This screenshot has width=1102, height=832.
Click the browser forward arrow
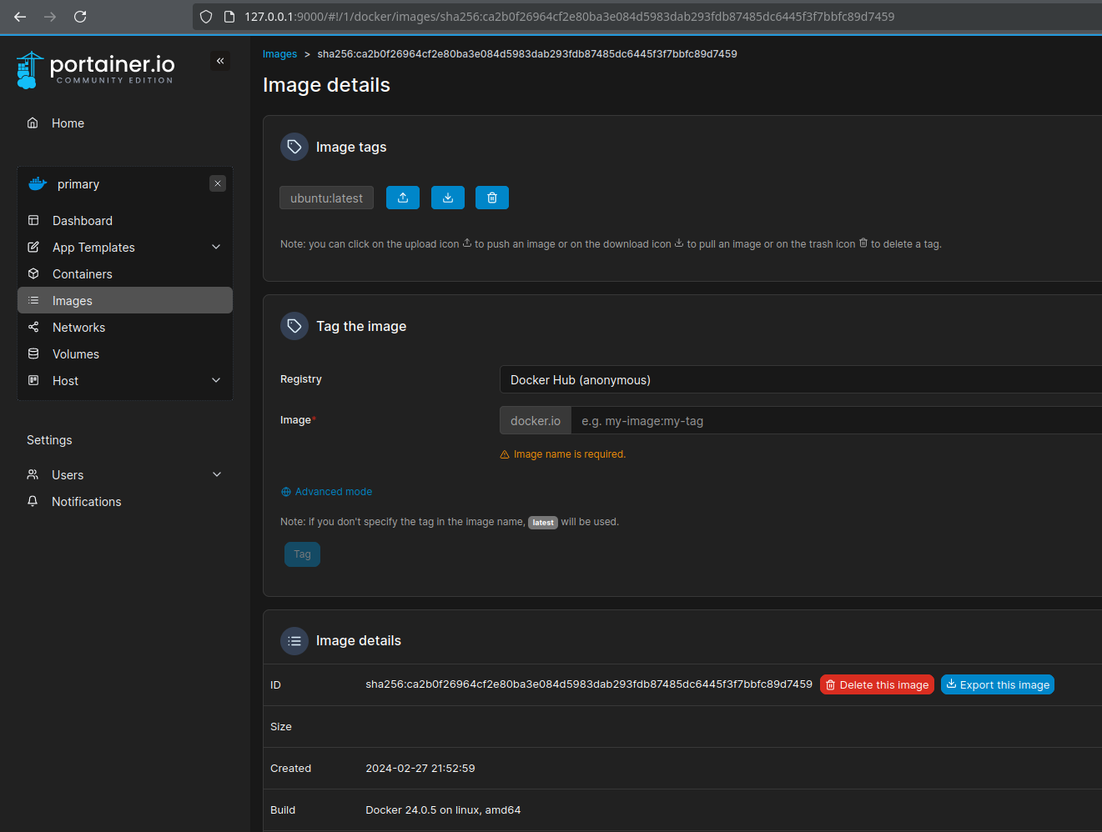click(x=50, y=17)
